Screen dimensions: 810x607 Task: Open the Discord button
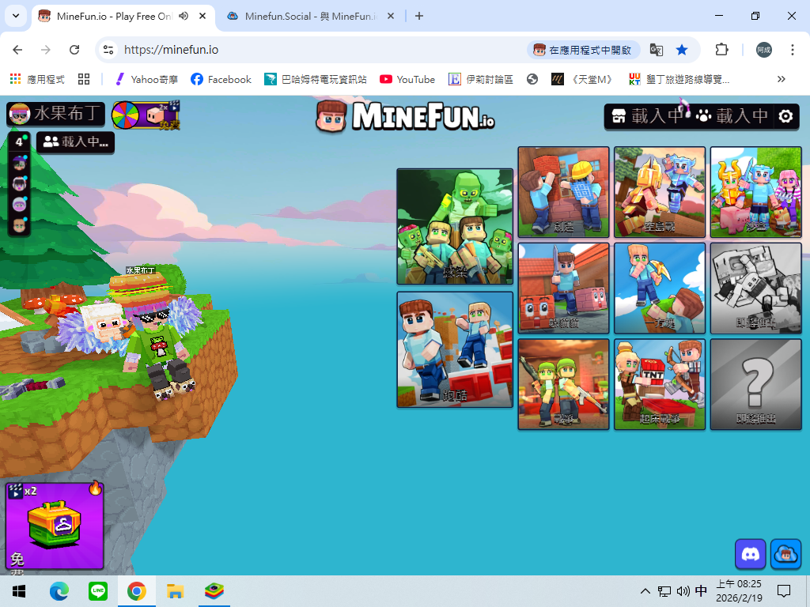(x=750, y=554)
